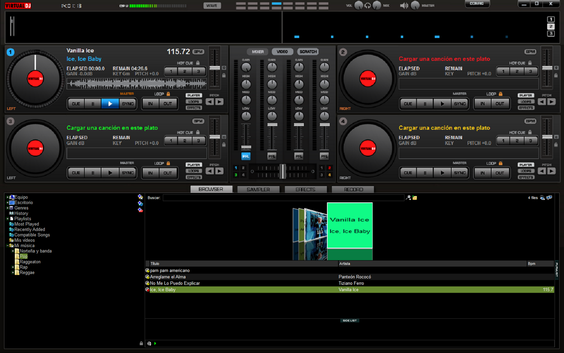Move the crossfader between the decks
The height and width of the screenshot is (353, 564).
pyautogui.click(x=283, y=171)
